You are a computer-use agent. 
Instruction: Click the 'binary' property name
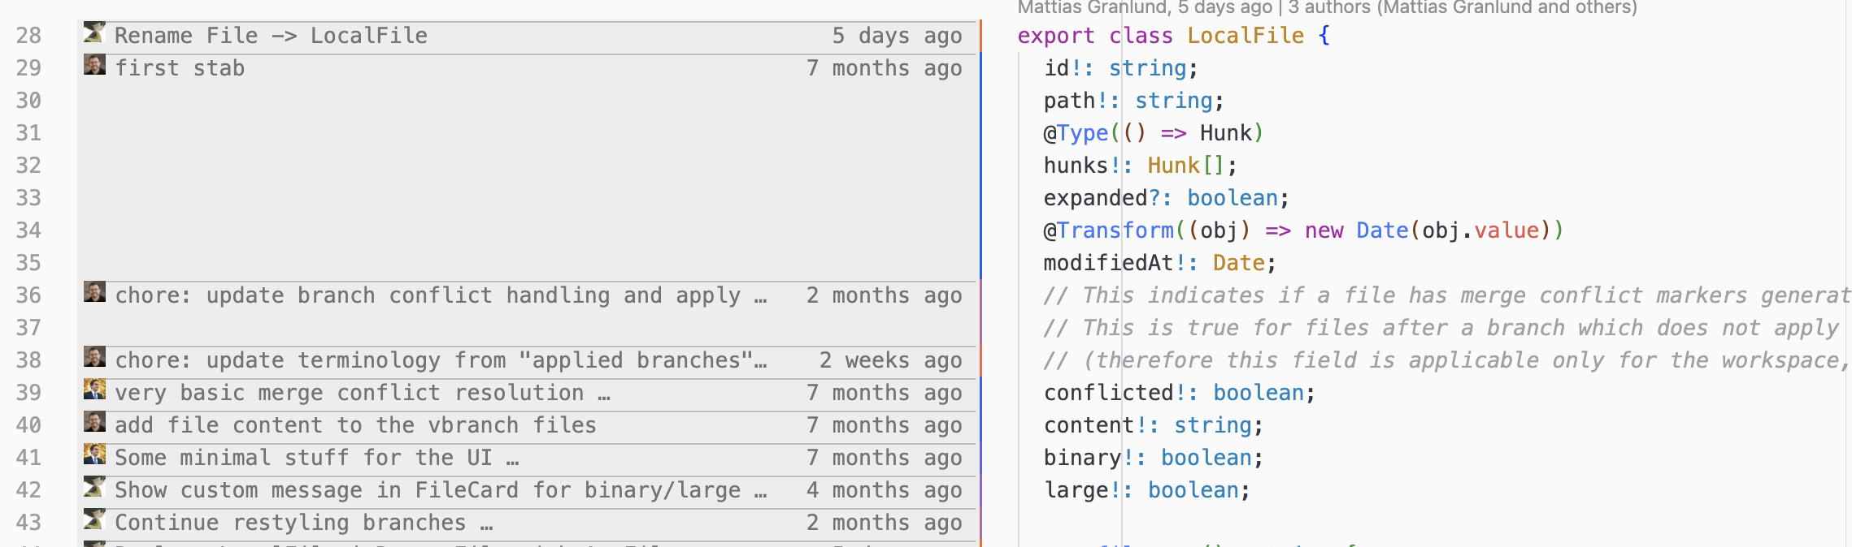(1083, 458)
